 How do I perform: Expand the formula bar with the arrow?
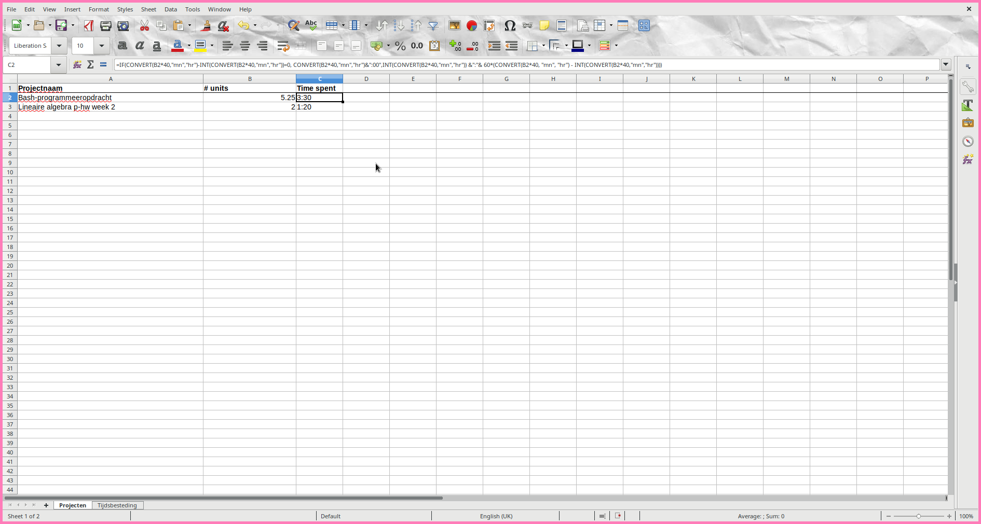pyautogui.click(x=946, y=65)
